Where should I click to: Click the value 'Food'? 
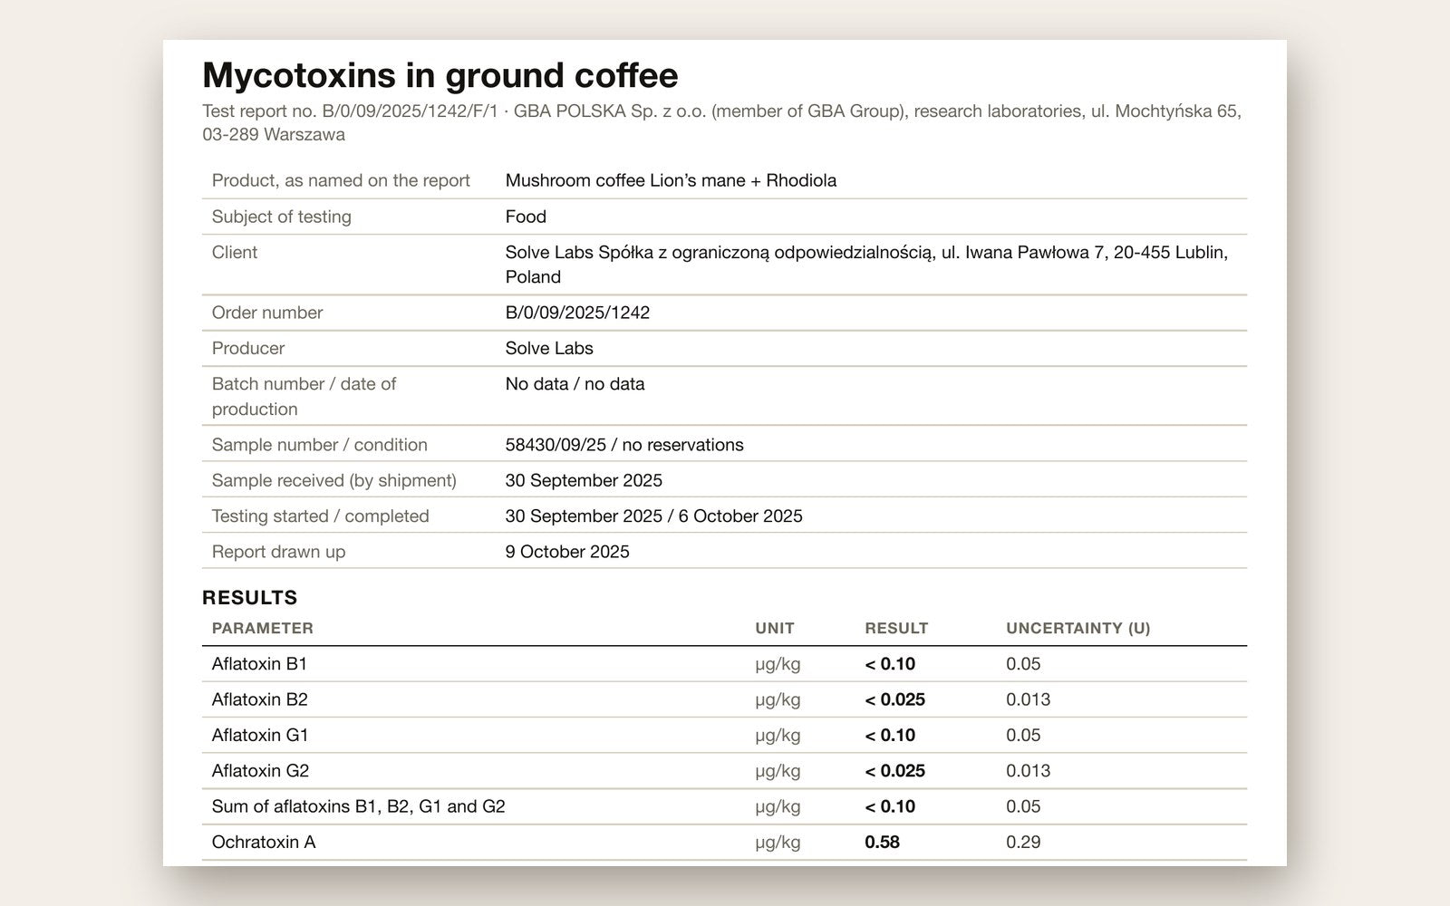(526, 217)
